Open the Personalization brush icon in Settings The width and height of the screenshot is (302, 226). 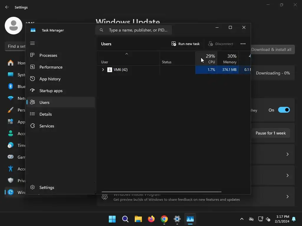tap(11, 110)
